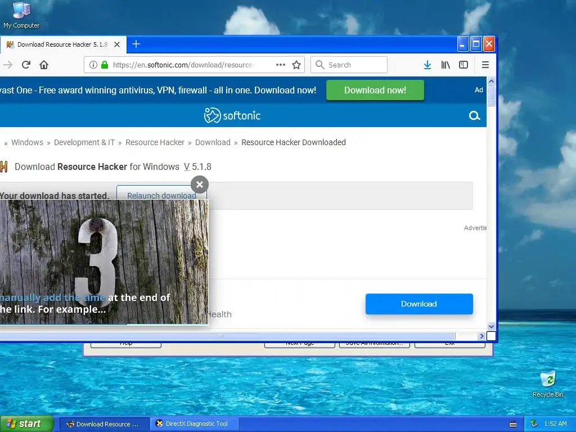Select the Download Resource Hacker 5.1.8 tab

pyautogui.click(x=62, y=44)
